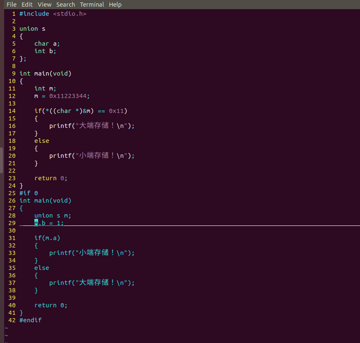Click the hex value 0x11223344 on line 12
The image size is (360, 343).
pos(69,96)
